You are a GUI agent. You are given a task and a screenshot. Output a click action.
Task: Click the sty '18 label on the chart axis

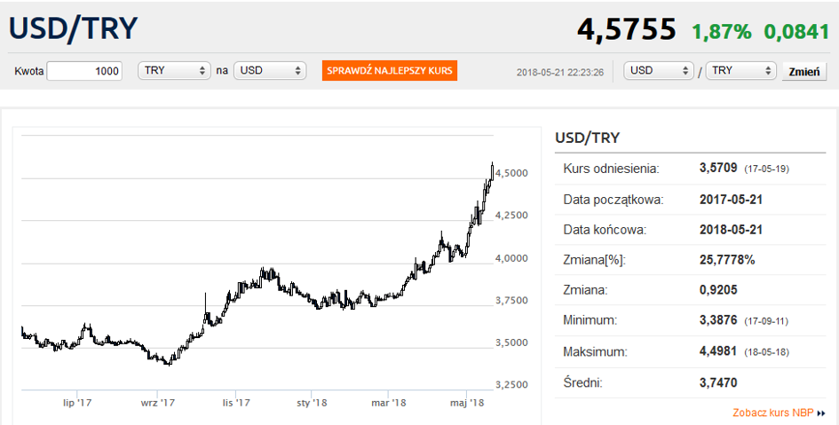pos(314,402)
